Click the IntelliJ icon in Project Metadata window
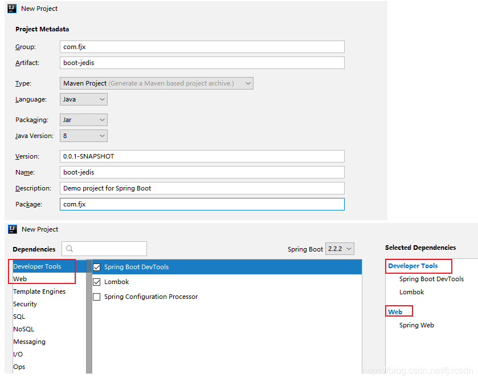This screenshot has height=381, width=478. tap(12, 9)
